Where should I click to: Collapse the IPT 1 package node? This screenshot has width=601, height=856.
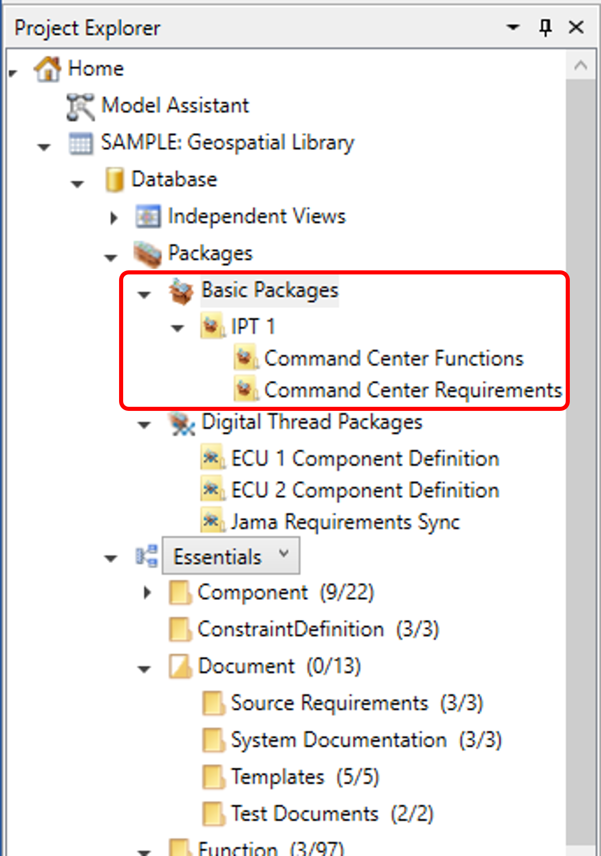point(177,328)
